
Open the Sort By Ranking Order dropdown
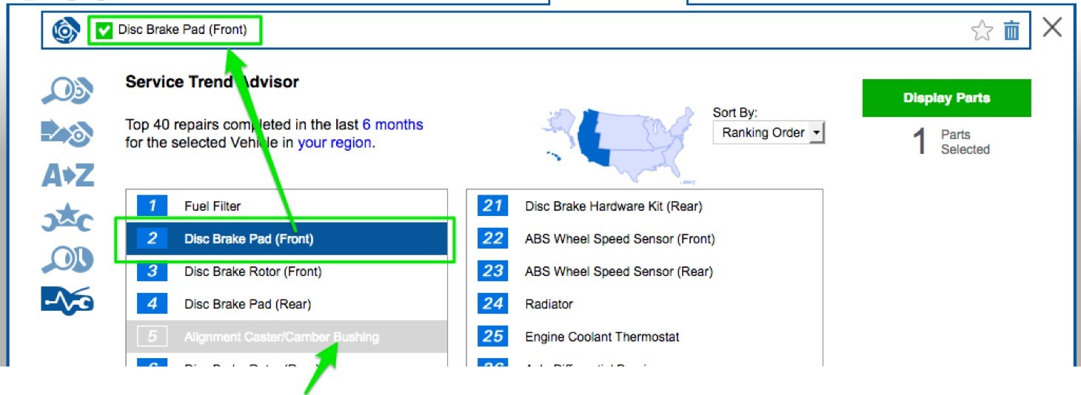pos(769,133)
